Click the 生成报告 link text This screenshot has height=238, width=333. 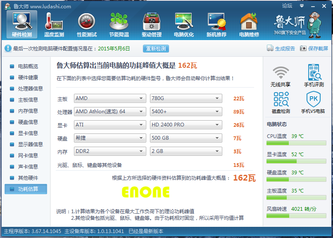click(285, 49)
